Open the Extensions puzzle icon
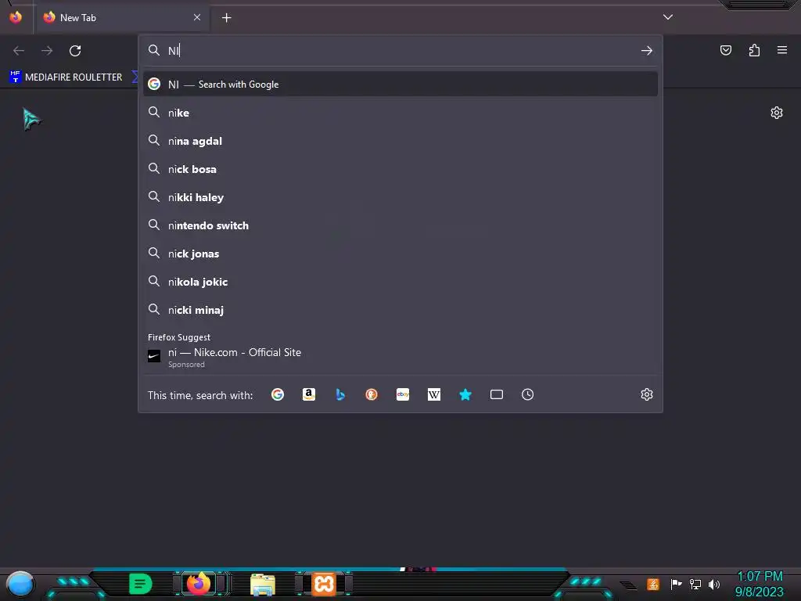 (754, 50)
